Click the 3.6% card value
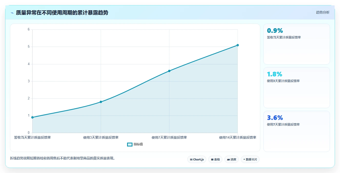Screen dimensions: 340x173 tap(275, 118)
